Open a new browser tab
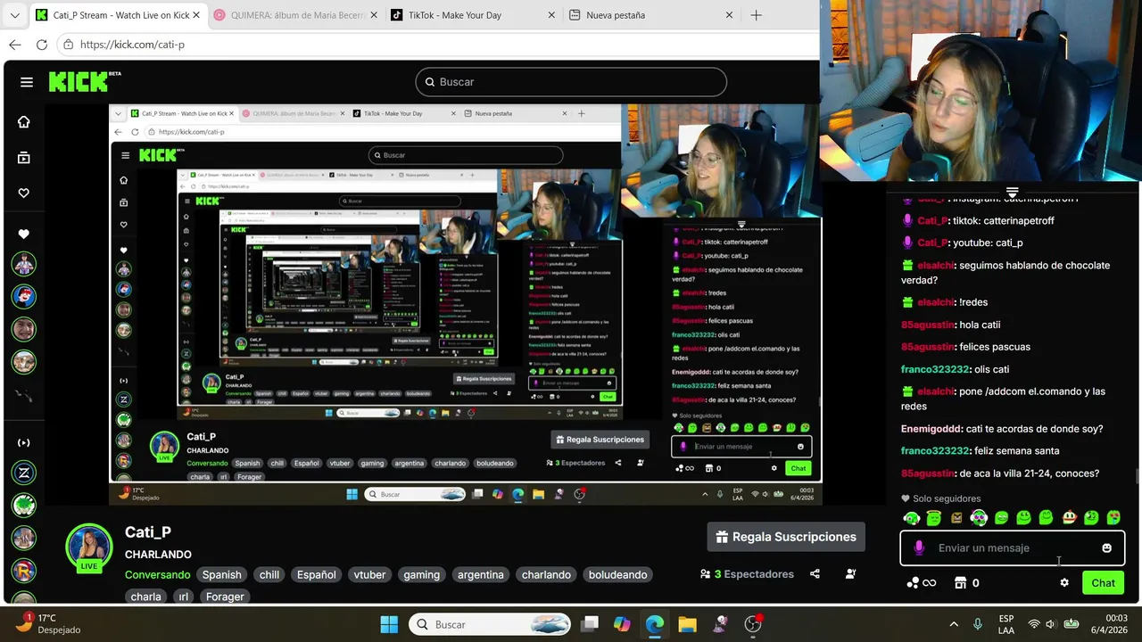Screen dimensions: 1142x642 (x=756, y=15)
